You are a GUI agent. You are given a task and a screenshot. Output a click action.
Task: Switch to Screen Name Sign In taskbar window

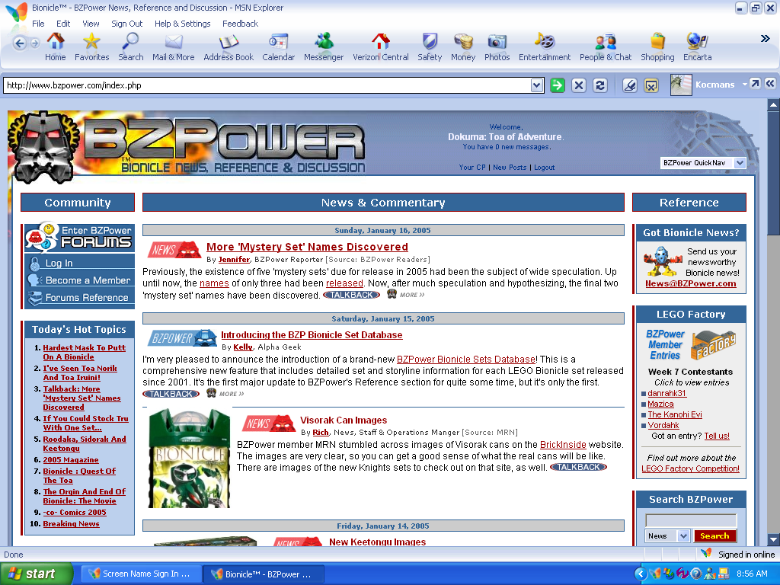[141, 574]
